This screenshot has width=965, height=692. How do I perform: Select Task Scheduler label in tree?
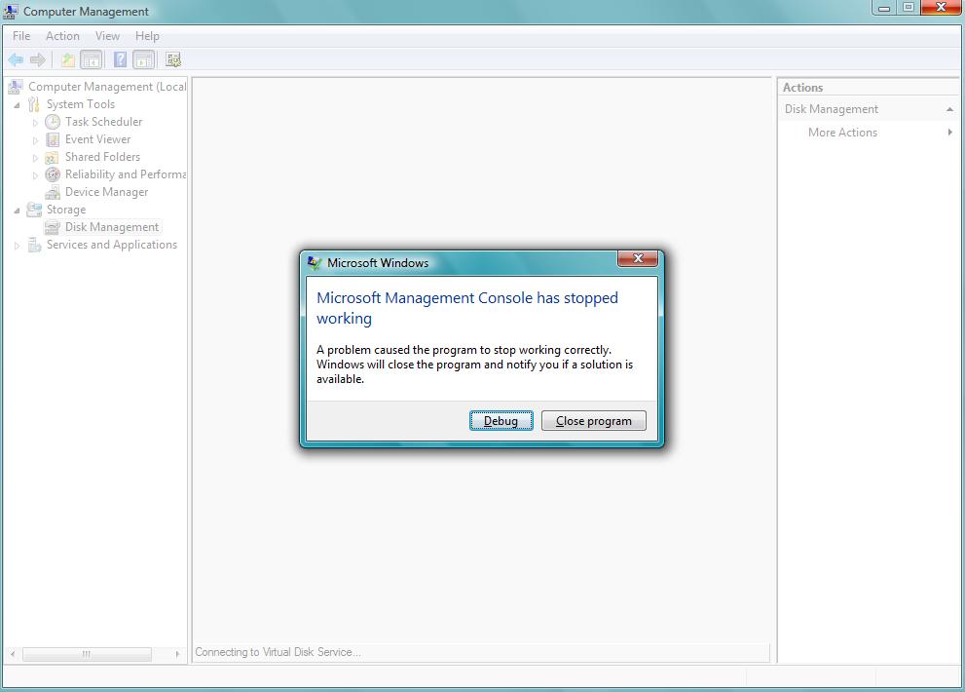(x=103, y=122)
